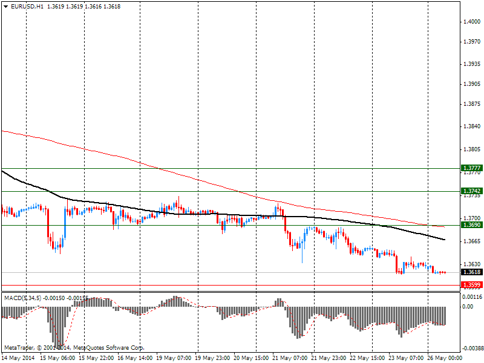Select the MACD scale value 0.00116
The width and height of the screenshot is (484, 363).
pos(472,297)
